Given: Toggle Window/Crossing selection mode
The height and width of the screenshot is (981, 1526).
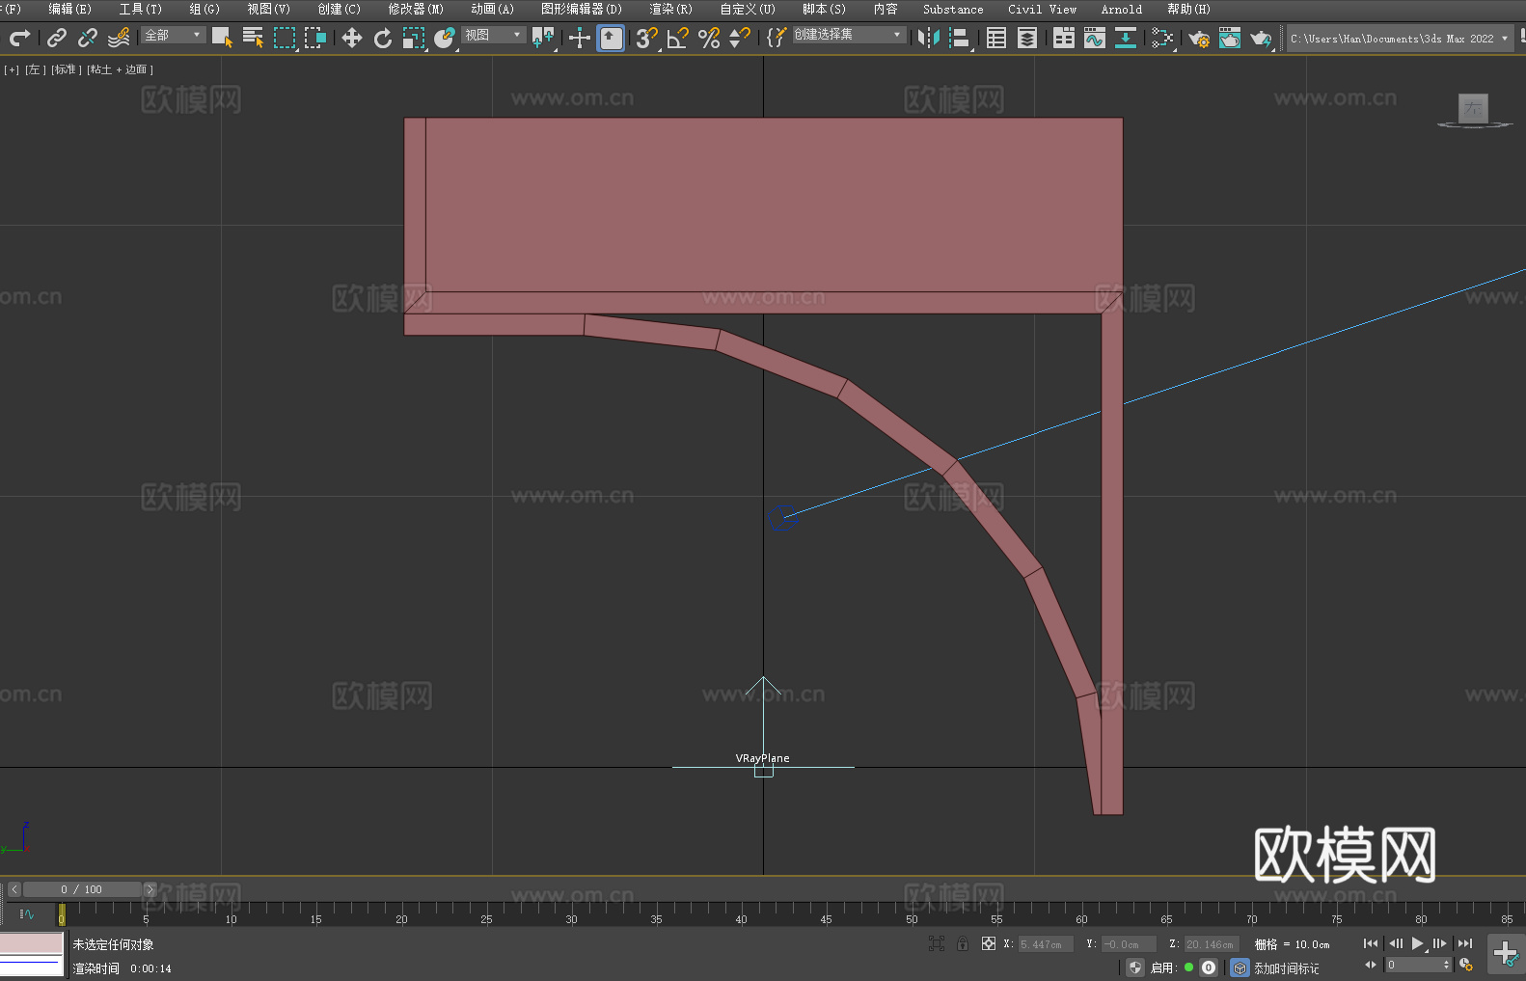Looking at the screenshot, I should (315, 38).
